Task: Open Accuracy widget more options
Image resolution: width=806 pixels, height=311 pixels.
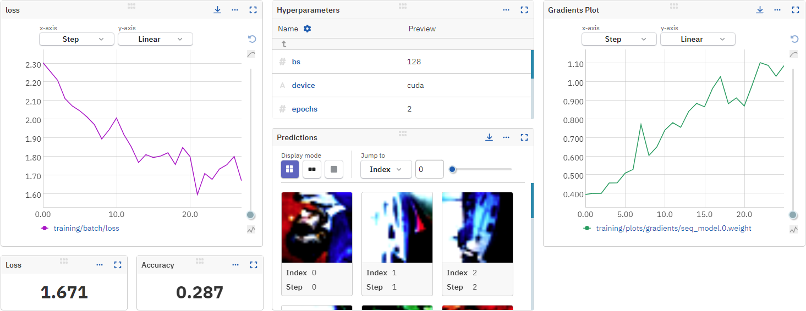Action: (235, 265)
